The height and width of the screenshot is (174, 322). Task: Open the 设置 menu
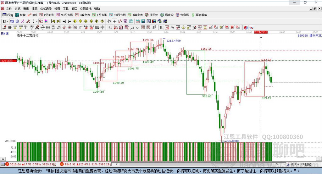57,8
